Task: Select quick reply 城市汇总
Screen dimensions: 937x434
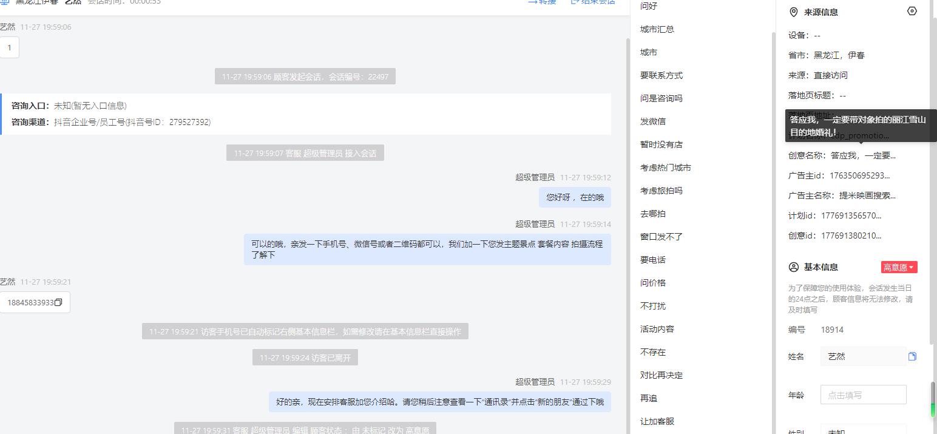Action: click(x=657, y=29)
